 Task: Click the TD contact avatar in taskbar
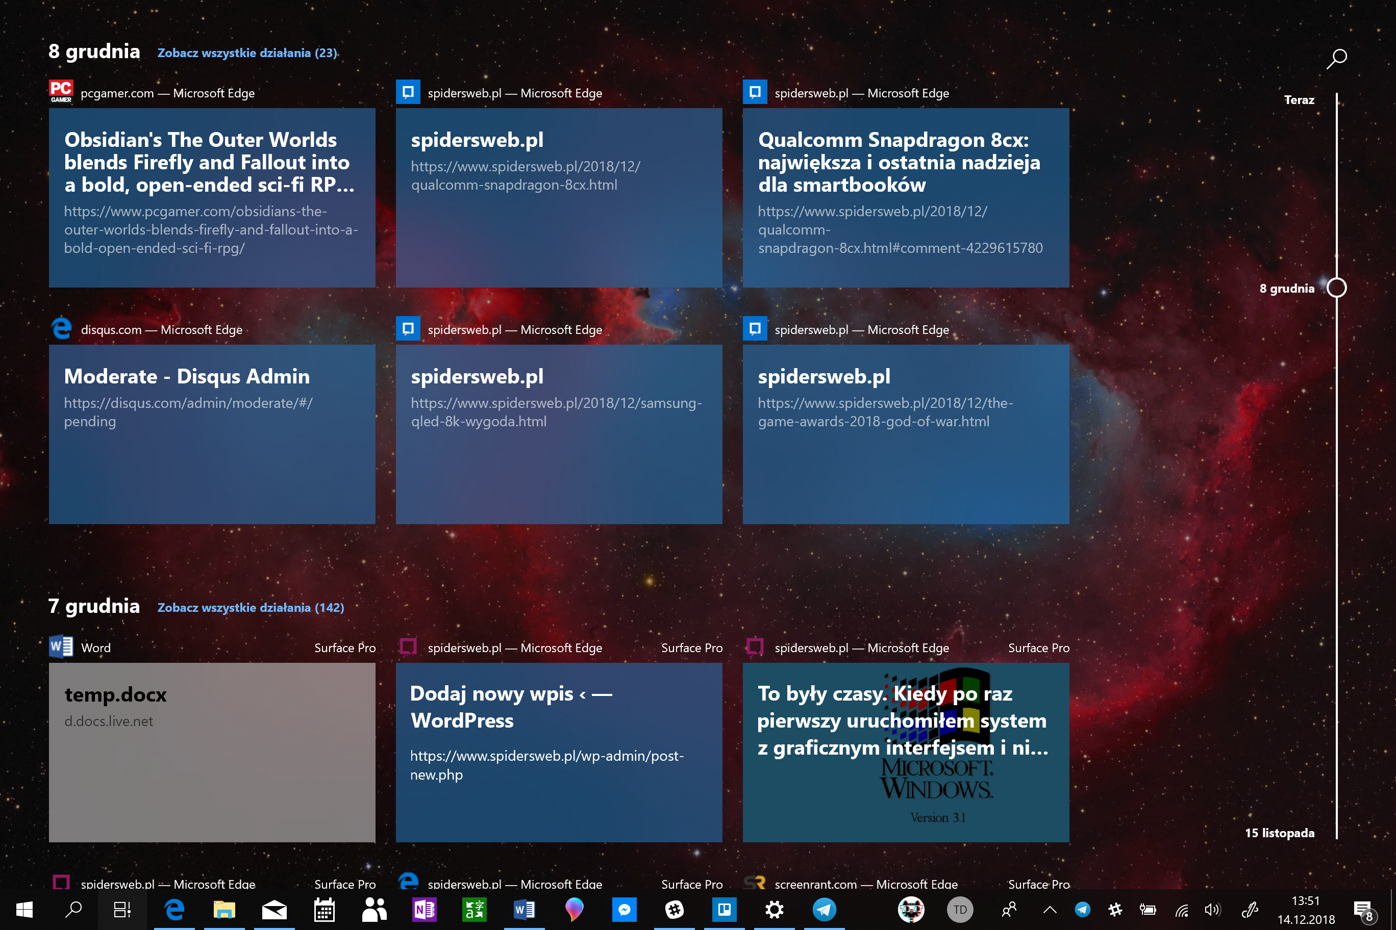pos(960,909)
